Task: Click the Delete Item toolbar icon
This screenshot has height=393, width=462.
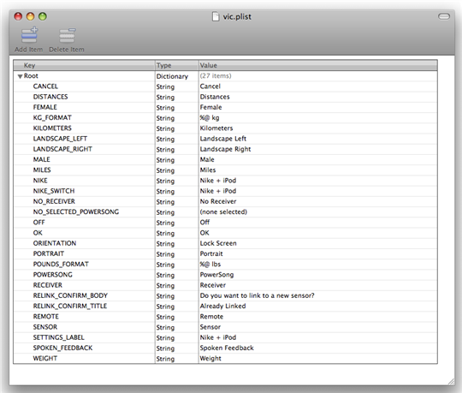Action: pos(68,35)
